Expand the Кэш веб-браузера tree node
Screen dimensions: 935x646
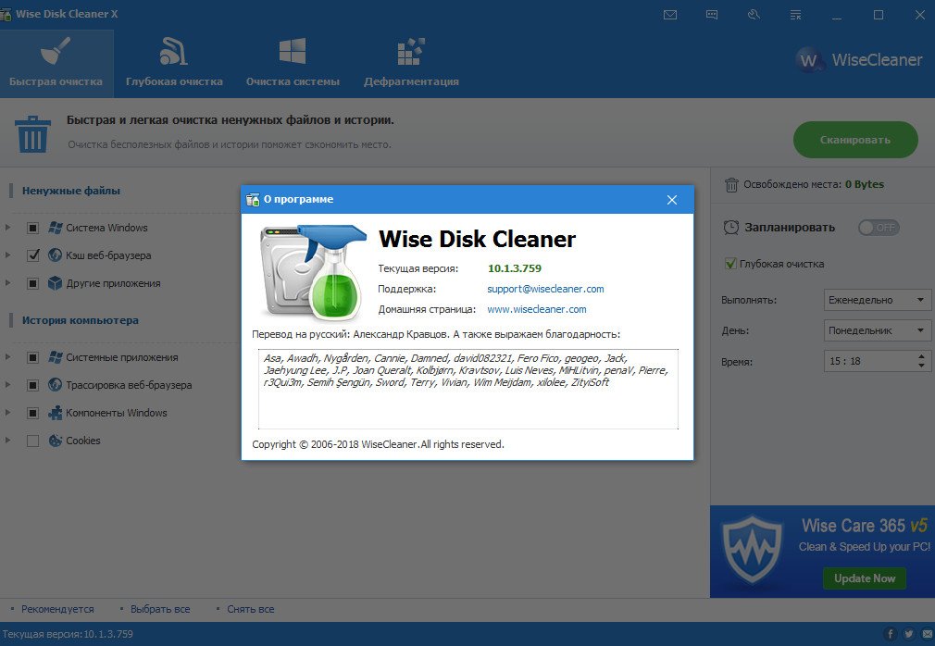coord(7,255)
